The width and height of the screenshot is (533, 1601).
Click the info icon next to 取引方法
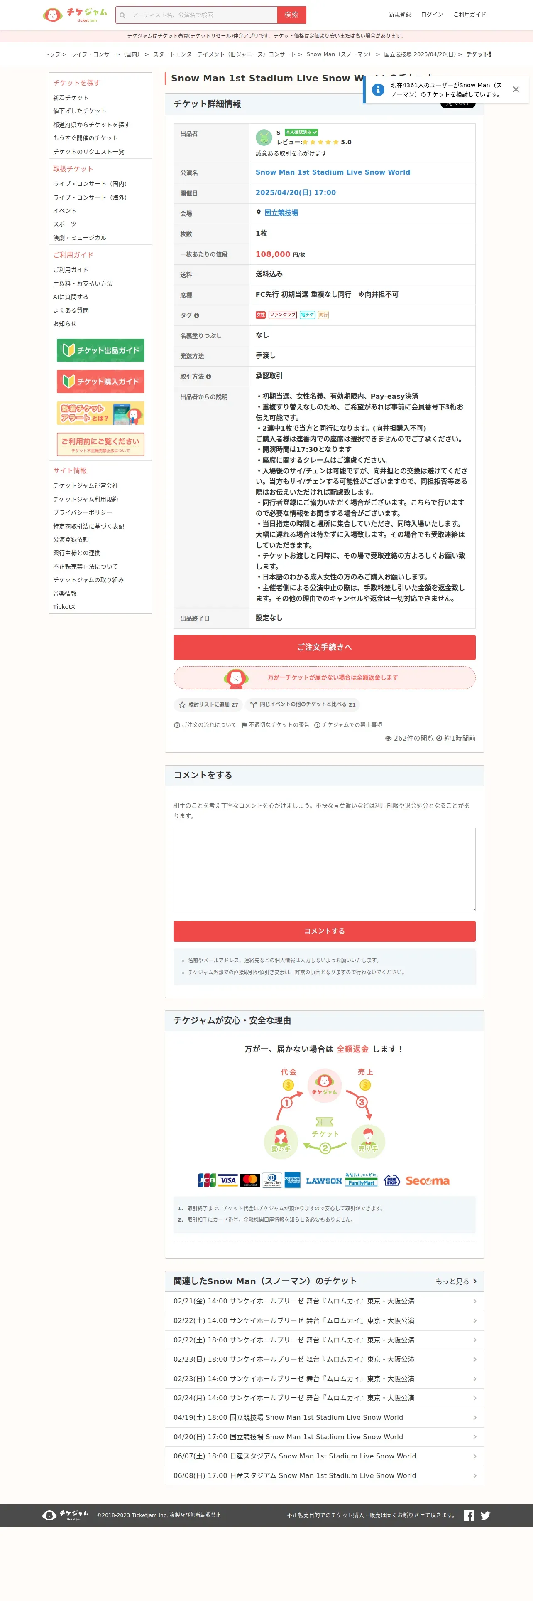208,377
